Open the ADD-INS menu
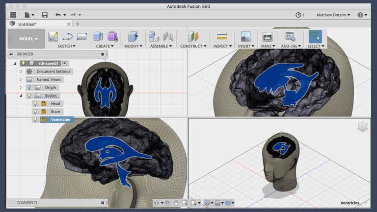The width and height of the screenshot is (377, 212). (291, 46)
